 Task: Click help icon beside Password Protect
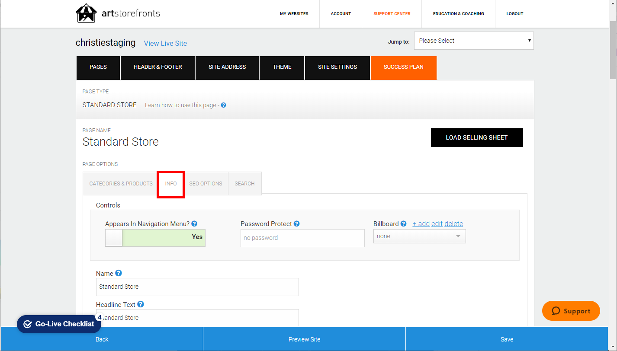tap(296, 223)
